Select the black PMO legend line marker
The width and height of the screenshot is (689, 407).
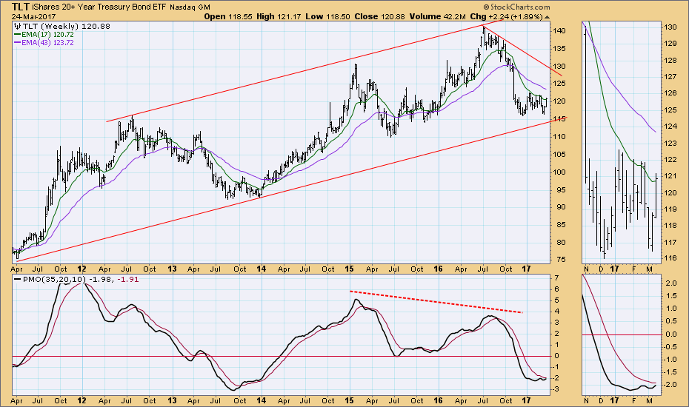(x=18, y=279)
